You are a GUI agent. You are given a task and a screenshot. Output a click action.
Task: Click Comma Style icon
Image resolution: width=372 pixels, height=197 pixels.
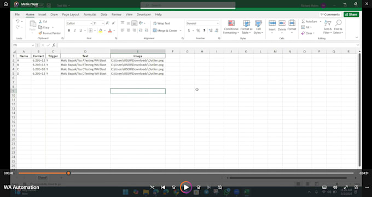(204, 31)
